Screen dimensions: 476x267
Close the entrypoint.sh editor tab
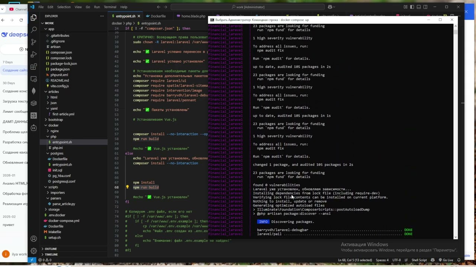point(139,16)
